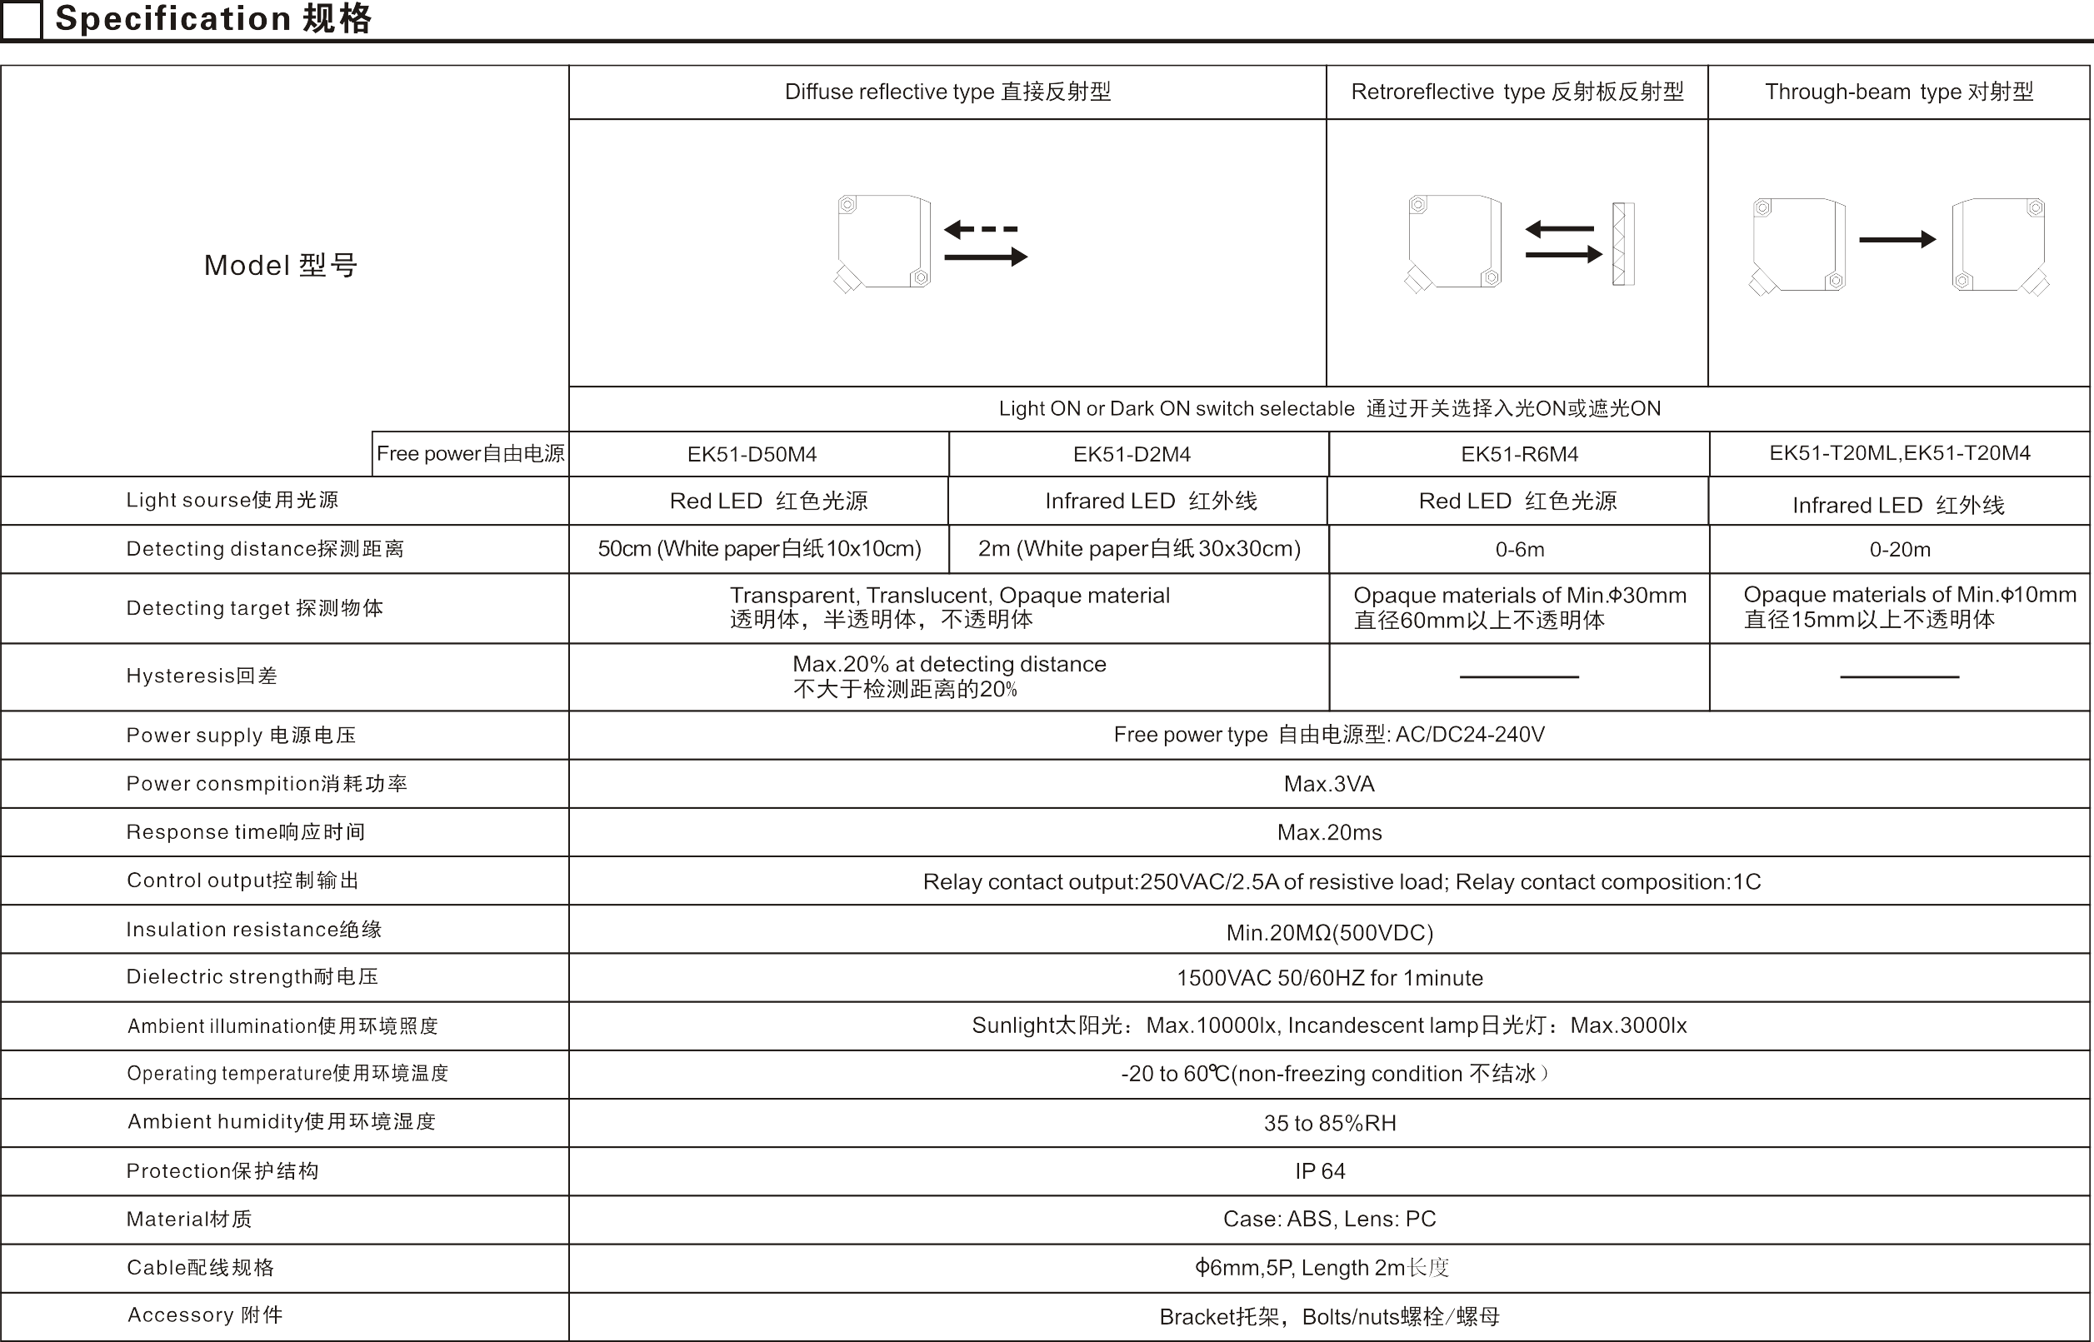Click 'Light sourse使用光源' row label
The width and height of the screenshot is (2094, 1342).
[232, 500]
